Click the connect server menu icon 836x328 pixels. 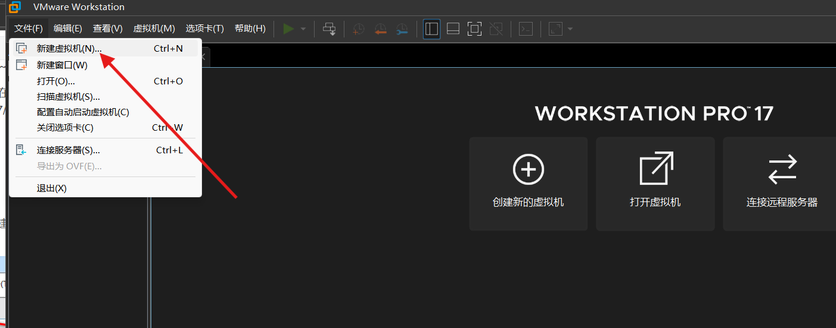point(21,150)
